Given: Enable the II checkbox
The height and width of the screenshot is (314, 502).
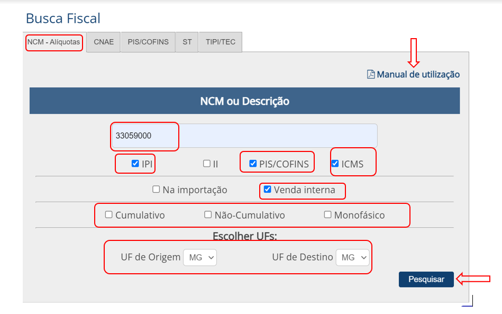Looking at the screenshot, I should [x=207, y=164].
